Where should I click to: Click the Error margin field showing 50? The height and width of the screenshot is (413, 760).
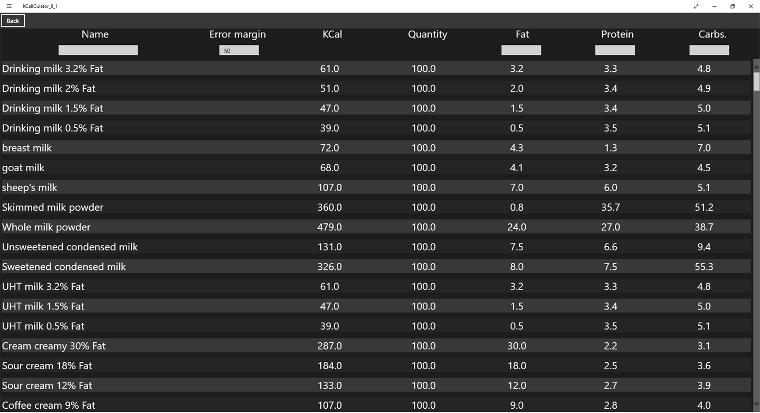pyautogui.click(x=239, y=50)
